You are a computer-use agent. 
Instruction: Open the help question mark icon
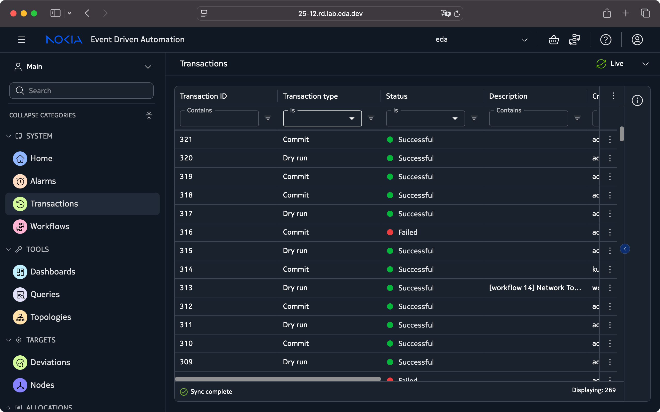coord(605,40)
